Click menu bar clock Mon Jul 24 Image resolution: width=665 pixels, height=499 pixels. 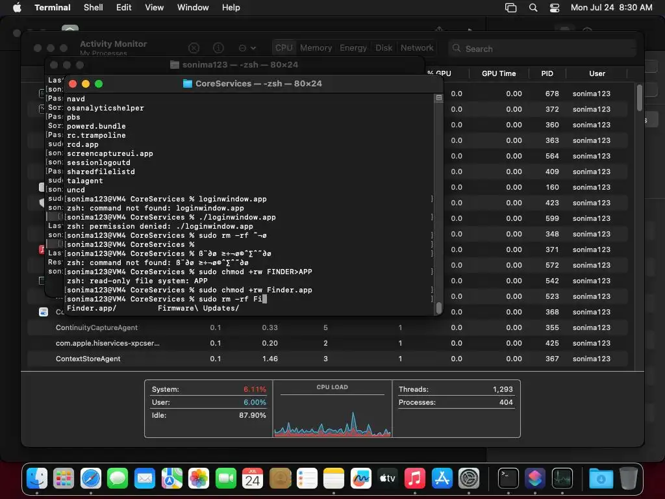611,8
